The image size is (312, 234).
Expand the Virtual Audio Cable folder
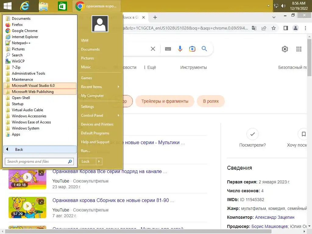click(40, 110)
